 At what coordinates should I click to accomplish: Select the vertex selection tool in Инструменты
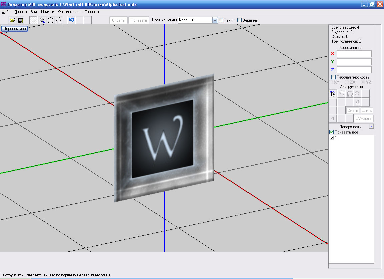click(332, 94)
